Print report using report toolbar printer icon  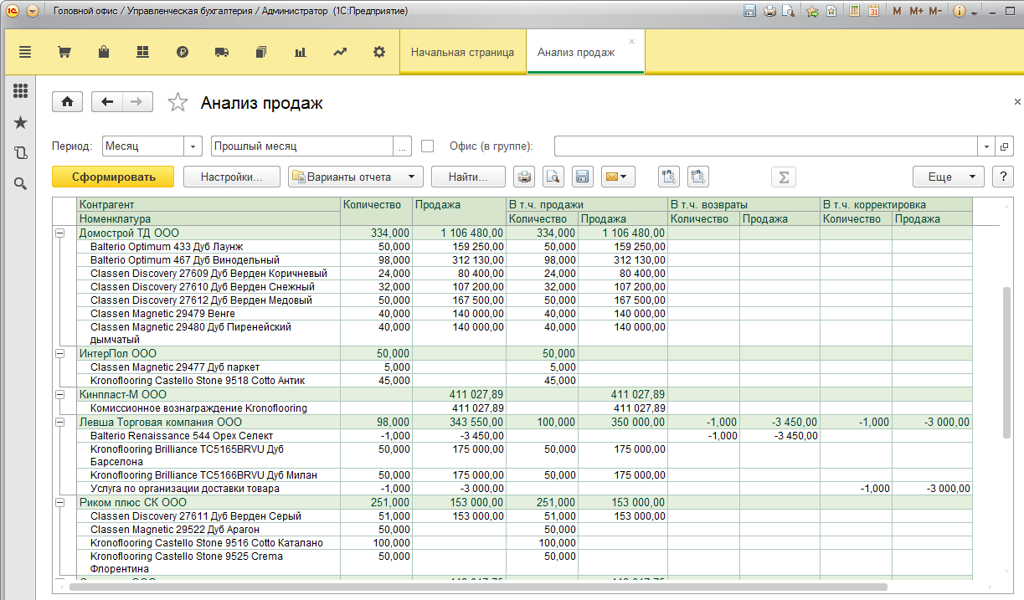[524, 177]
